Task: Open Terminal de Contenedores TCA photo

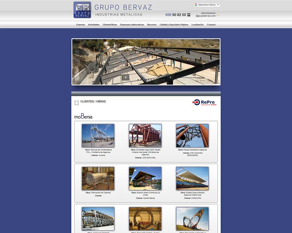Action: [x=98, y=136]
